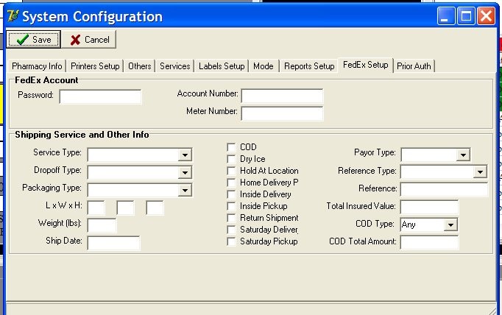
Task: Expand the Payor Type dropdown
Action: pos(463,155)
